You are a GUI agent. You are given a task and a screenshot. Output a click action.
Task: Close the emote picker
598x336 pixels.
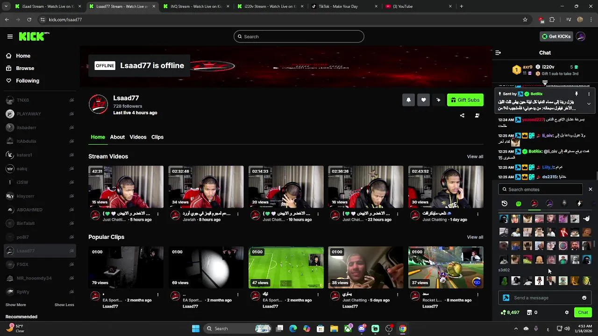click(591, 189)
